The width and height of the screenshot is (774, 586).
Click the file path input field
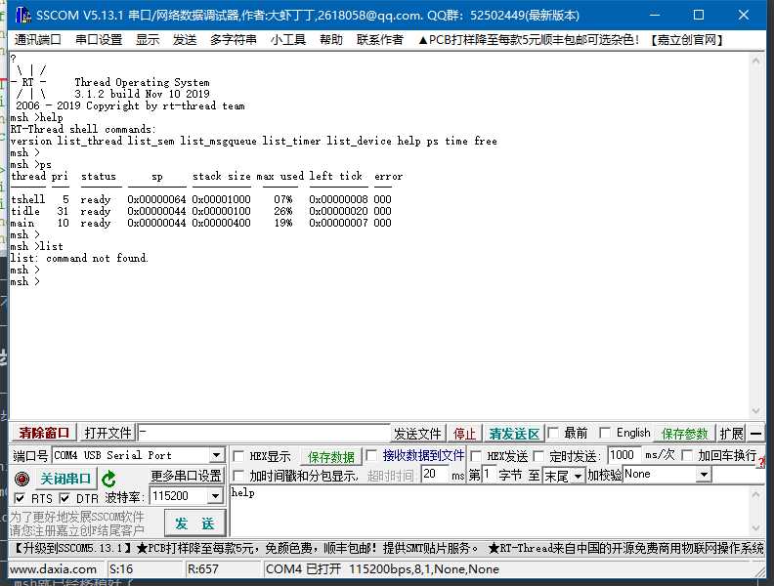[x=264, y=433]
